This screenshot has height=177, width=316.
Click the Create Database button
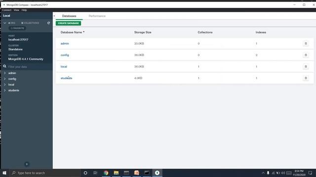(x=68, y=23)
